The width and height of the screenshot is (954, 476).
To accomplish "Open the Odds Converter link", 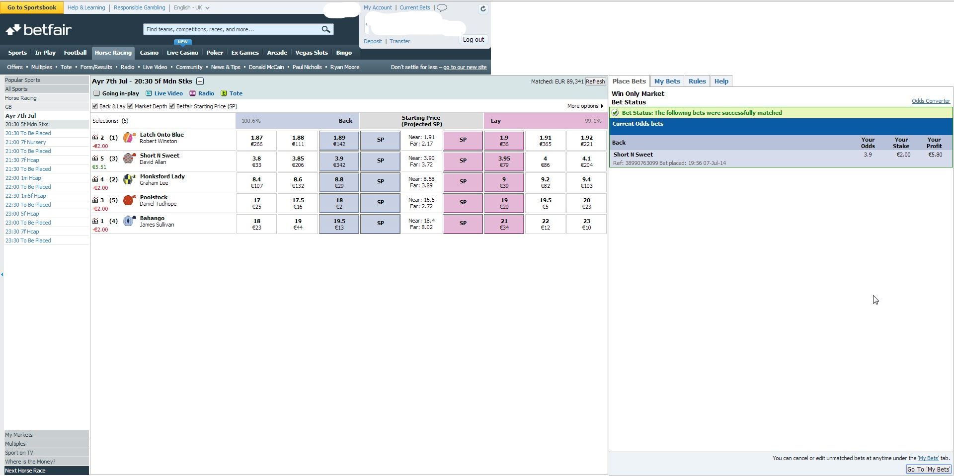I will (931, 101).
